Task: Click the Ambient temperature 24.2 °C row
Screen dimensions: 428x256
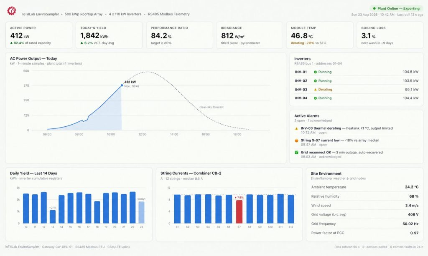Action: [364, 187]
